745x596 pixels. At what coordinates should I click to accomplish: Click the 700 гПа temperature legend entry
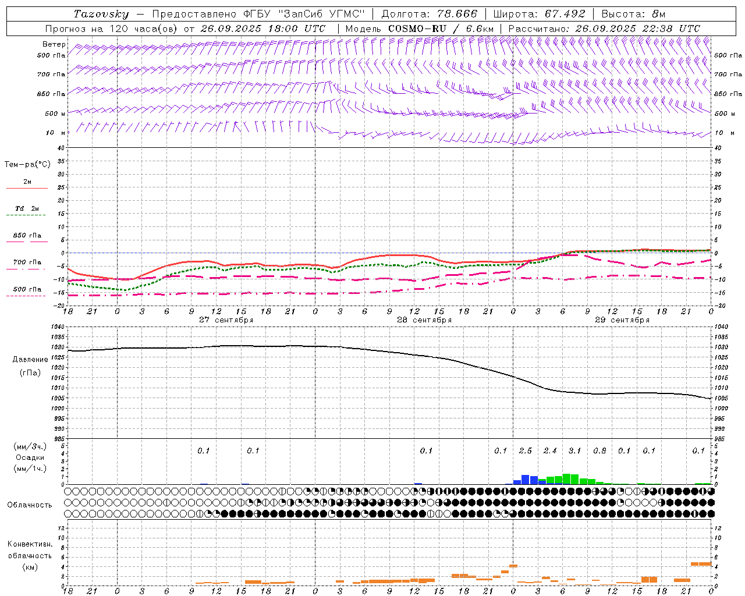tap(27, 262)
